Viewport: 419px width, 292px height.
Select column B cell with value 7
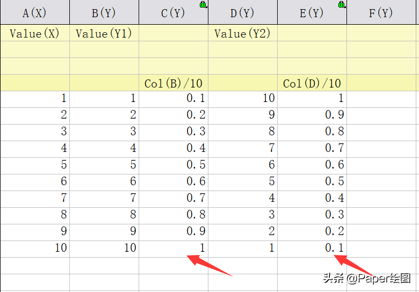(x=104, y=199)
